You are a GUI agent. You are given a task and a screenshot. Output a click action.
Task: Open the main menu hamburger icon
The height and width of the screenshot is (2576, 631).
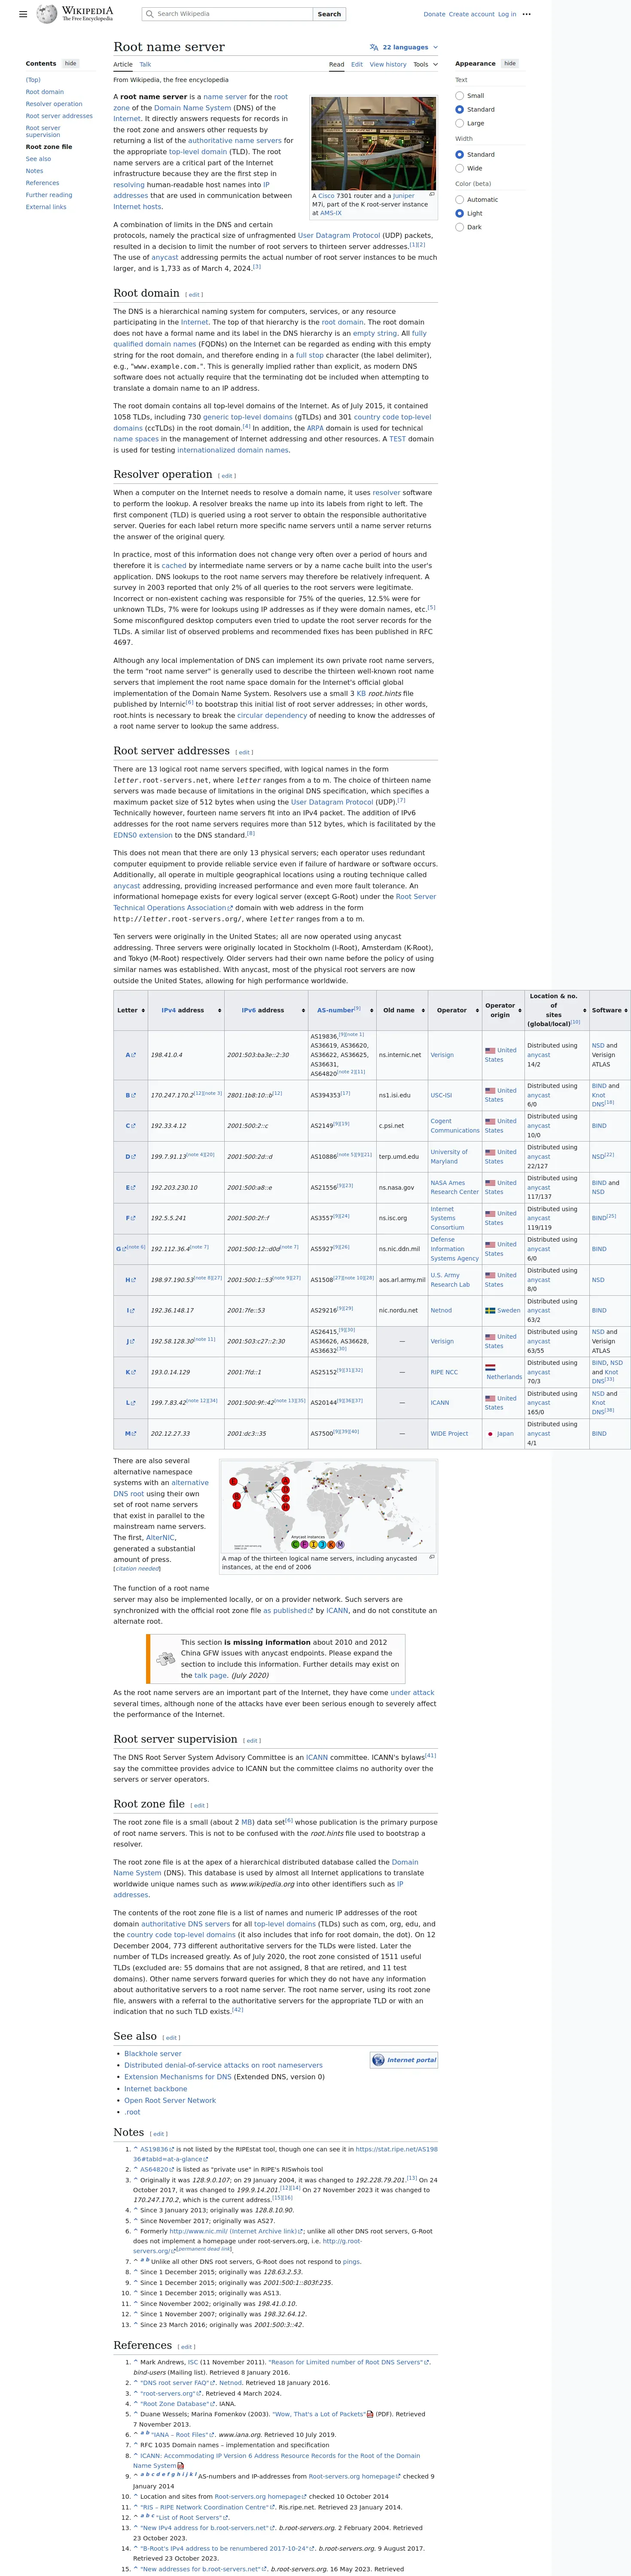23,14
